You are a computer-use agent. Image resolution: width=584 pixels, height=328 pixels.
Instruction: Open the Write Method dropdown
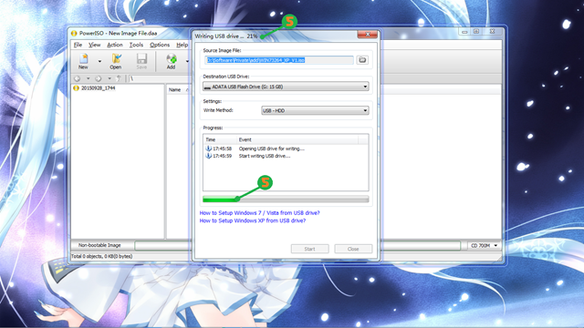[x=315, y=110]
